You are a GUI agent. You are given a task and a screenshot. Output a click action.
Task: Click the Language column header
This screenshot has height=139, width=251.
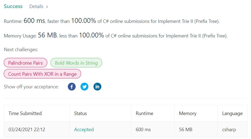point(232,113)
